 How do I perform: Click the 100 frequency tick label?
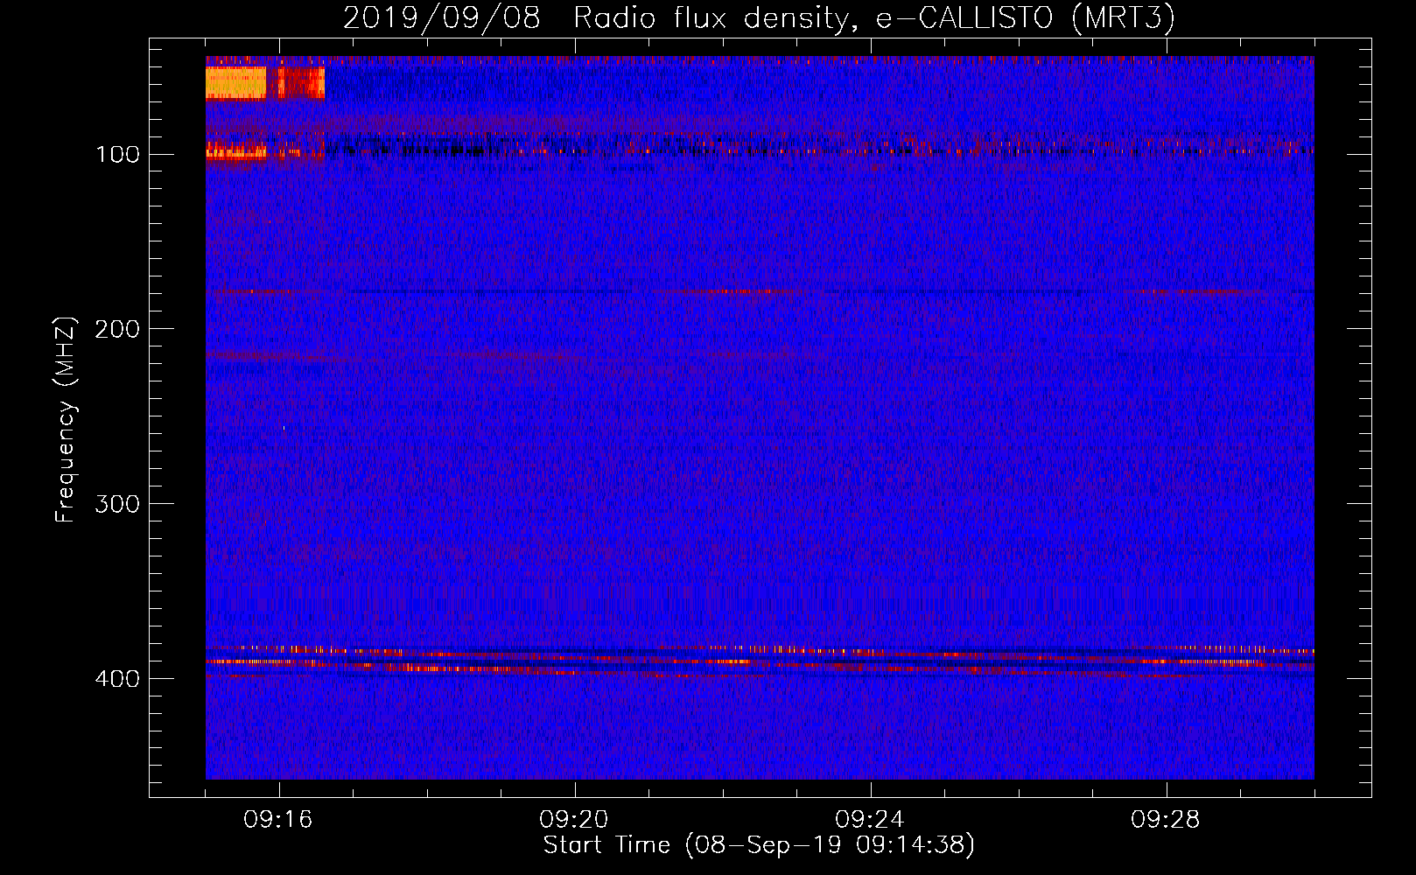[118, 155]
